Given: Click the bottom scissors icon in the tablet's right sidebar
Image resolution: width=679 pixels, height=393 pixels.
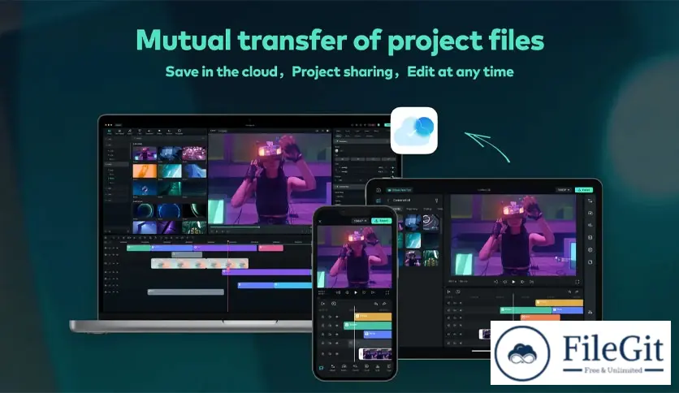Looking at the screenshot, I should coord(590,312).
